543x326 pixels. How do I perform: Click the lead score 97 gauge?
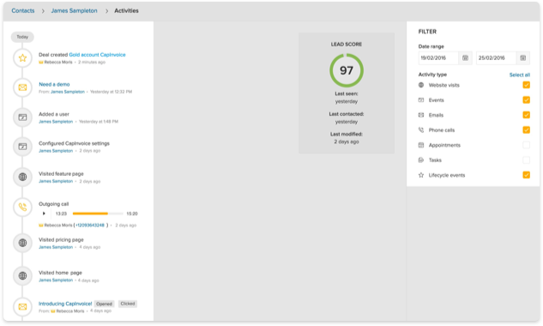(347, 70)
